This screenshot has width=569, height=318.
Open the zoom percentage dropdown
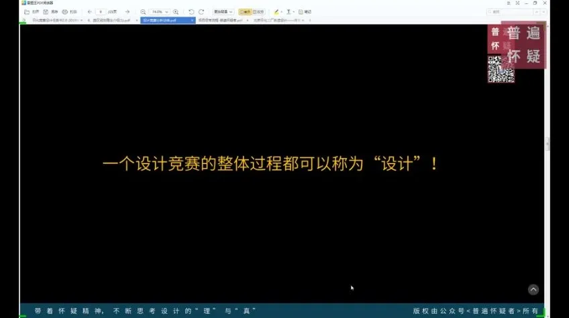click(168, 12)
